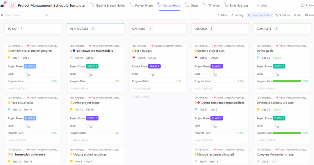Click the blue flag on Define roles and responsibilities
Screen dimensions: 314x165
(x=196, y=109)
